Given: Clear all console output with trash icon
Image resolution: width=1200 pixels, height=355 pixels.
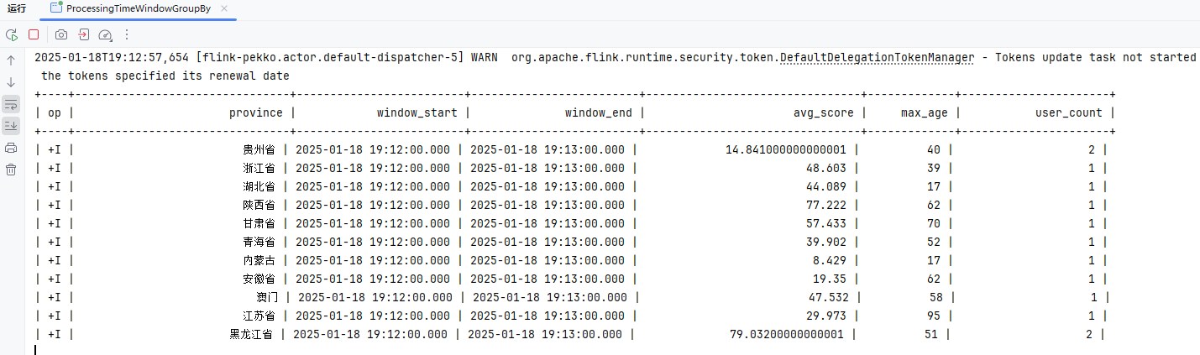Looking at the screenshot, I should 11,170.
